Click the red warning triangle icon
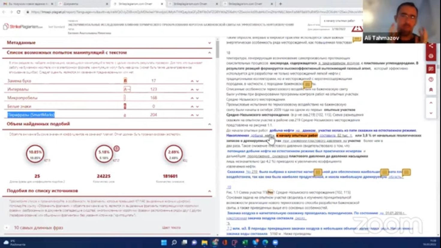 [357, 28]
